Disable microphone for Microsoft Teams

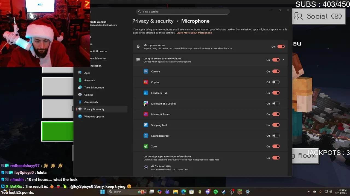pos(276,114)
